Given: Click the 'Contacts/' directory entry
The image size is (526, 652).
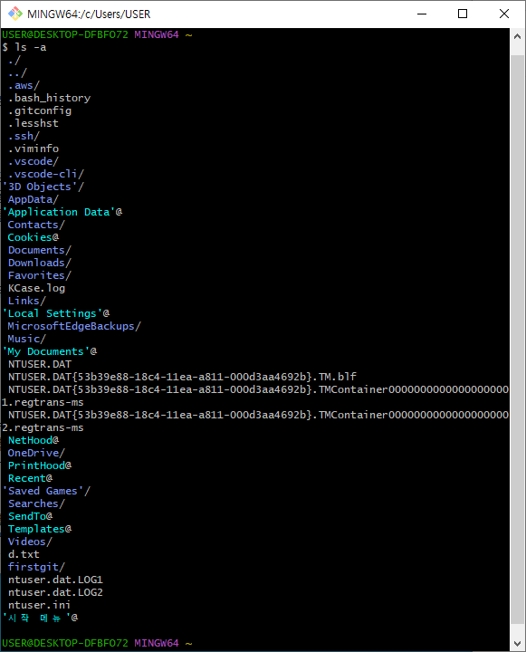Looking at the screenshot, I should click(x=36, y=225).
